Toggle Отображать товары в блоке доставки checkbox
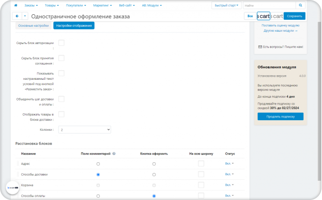Viewport: 322px width, 200px height. point(61,114)
